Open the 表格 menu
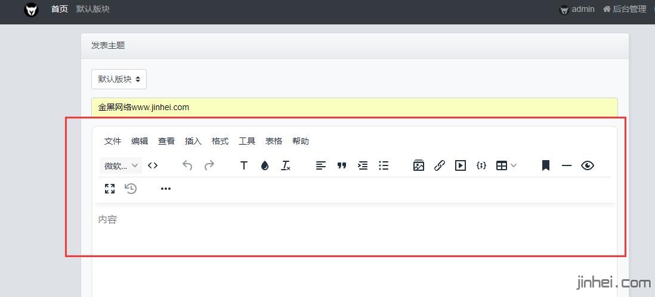This screenshot has height=297, width=655. point(274,141)
